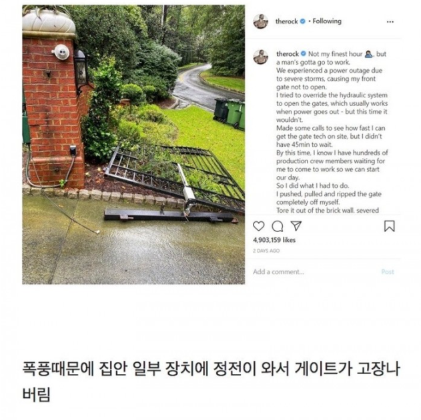Like the post with heart icon

tap(259, 227)
